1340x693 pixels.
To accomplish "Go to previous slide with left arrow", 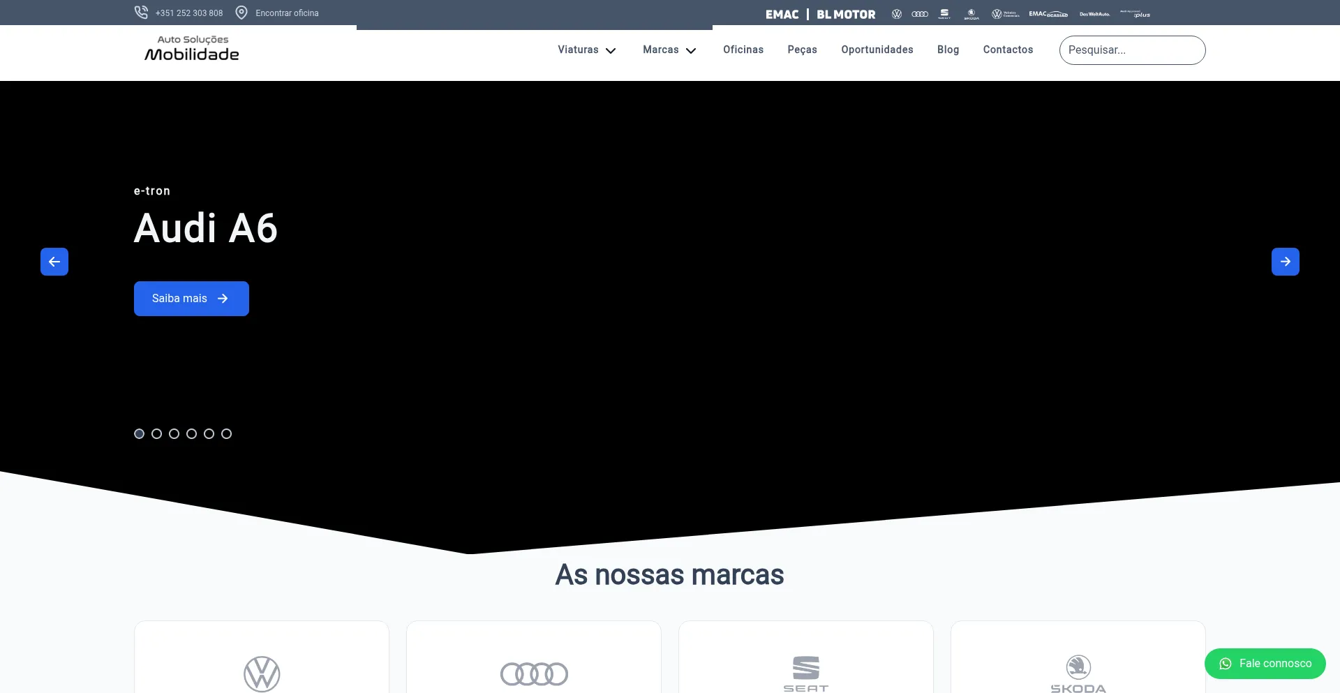I will [54, 262].
